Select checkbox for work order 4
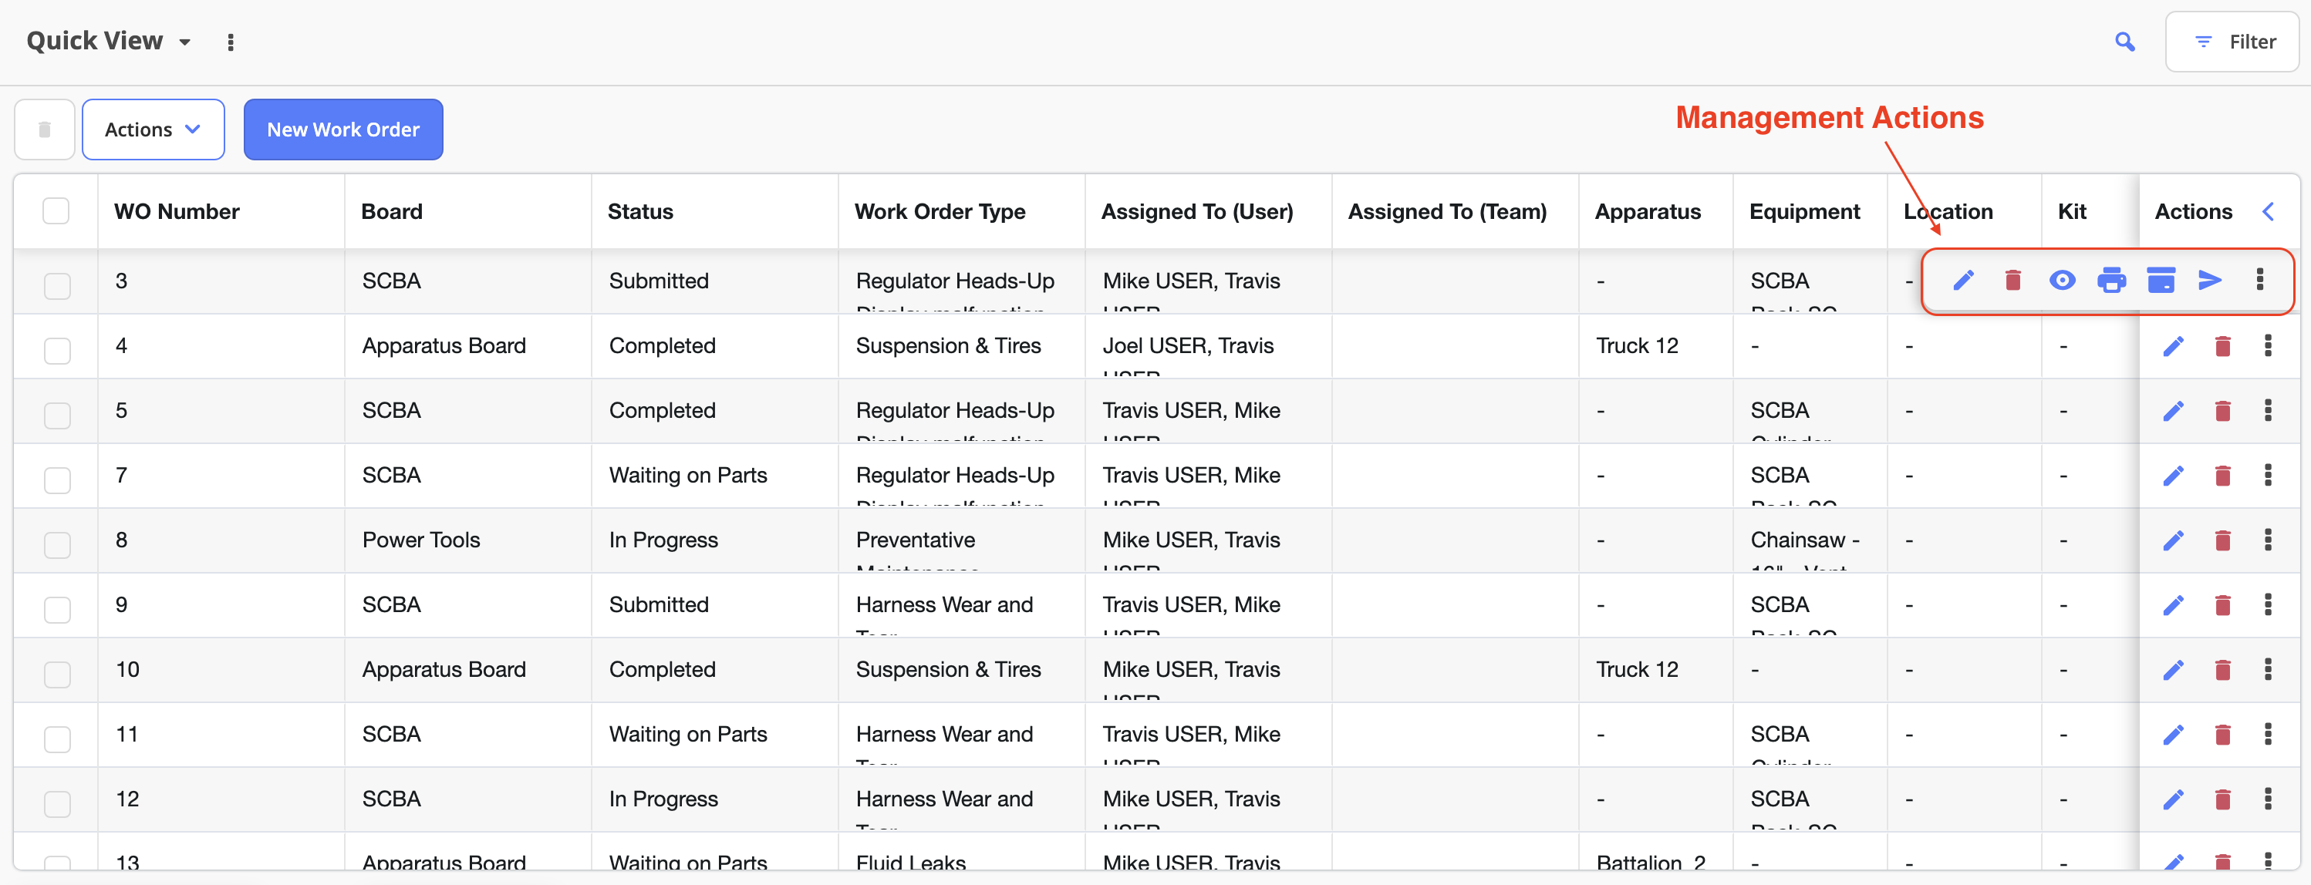This screenshot has height=885, width=2311. coord(57,351)
